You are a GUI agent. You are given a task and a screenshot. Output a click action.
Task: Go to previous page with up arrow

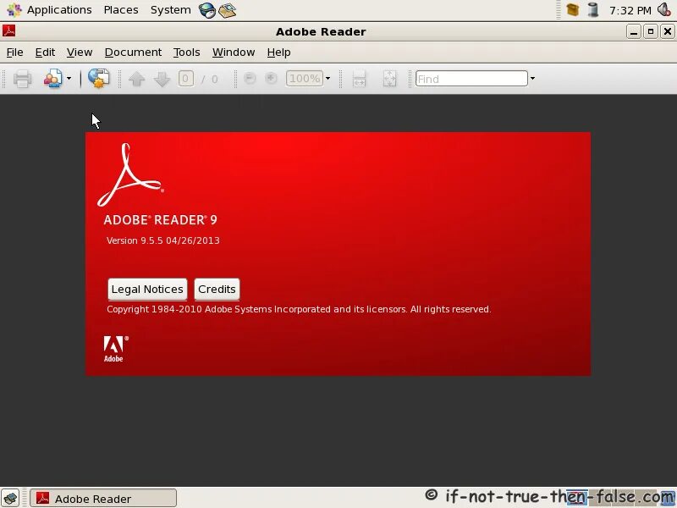(137, 79)
